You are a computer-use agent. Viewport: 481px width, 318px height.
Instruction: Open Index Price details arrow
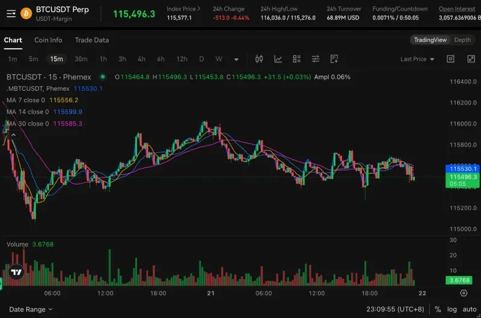[199, 9]
